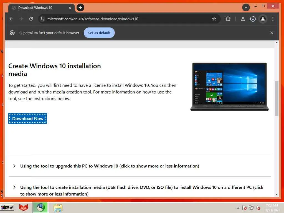Go back to the previous page
Viewport: 284px width, 213px height.
(11, 19)
